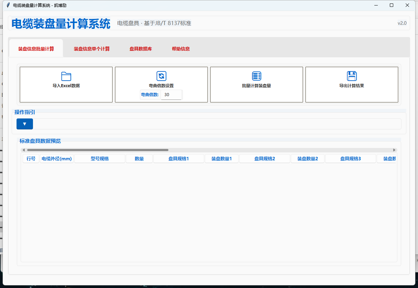Switch to the 装盘信息单个计算 tab

pyautogui.click(x=91, y=48)
